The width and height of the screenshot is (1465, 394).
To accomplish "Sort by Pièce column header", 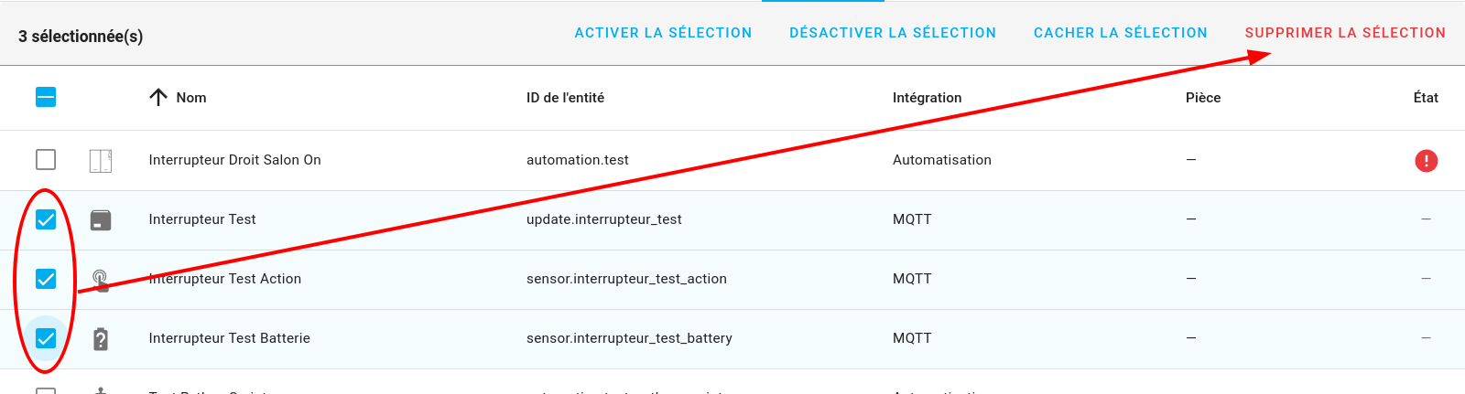I will tap(1203, 98).
